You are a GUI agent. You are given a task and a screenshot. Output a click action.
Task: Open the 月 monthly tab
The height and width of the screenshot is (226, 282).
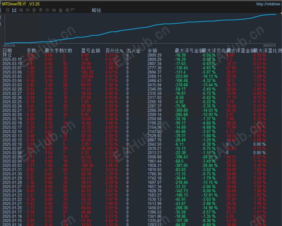click(x=27, y=10)
